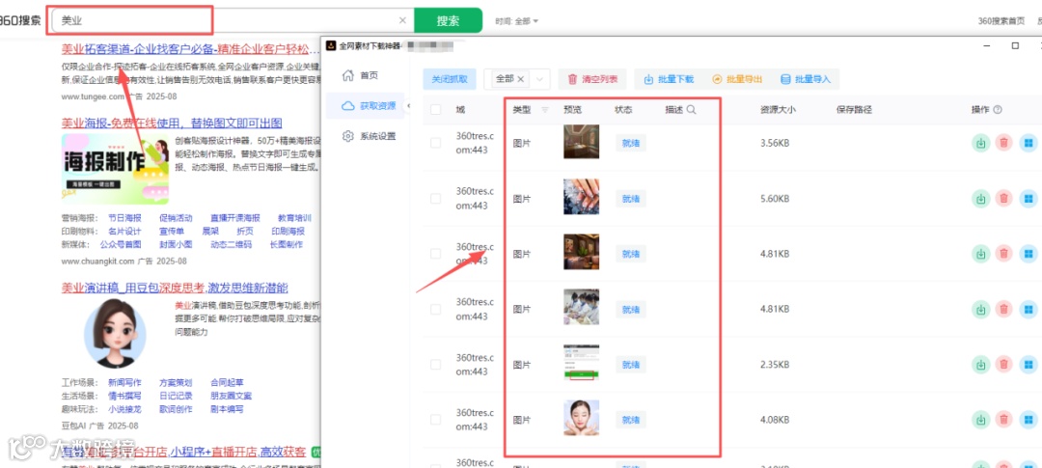
Task: Open the 时间: 全部 time filter dropdown
Action: point(516,21)
